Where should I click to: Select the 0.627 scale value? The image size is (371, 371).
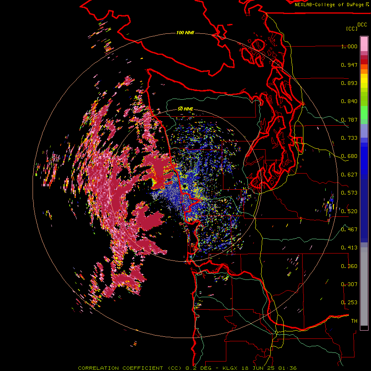[x=349, y=175]
